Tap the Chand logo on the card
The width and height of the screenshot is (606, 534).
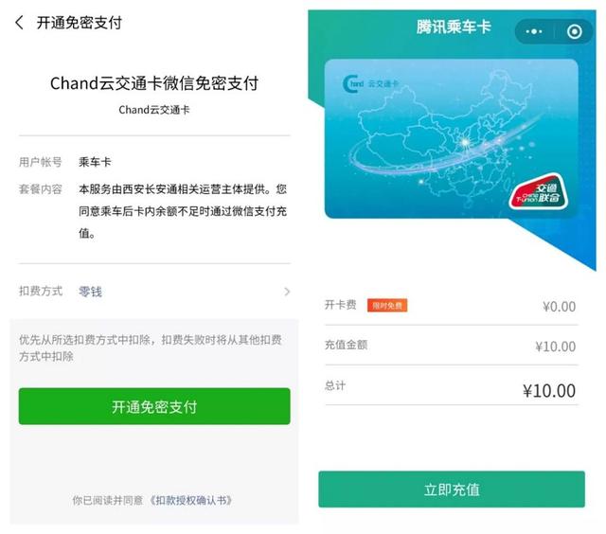coord(369,83)
